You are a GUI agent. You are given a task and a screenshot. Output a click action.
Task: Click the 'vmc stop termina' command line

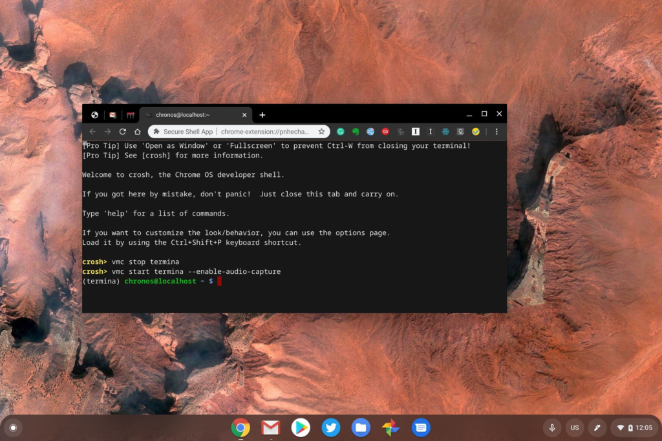[x=131, y=262]
